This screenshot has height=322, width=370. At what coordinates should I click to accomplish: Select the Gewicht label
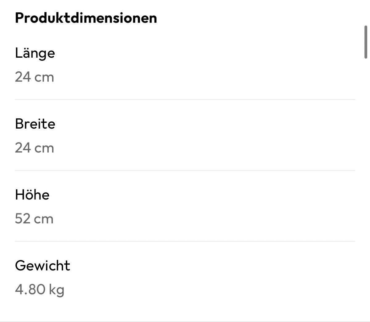click(x=43, y=266)
